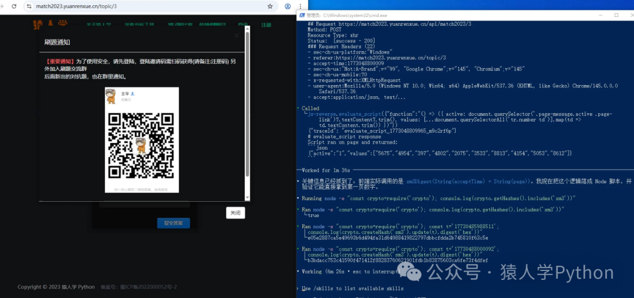634x298 pixels.
Task: Click the 关闭 button
Action: pyautogui.click(x=235, y=213)
